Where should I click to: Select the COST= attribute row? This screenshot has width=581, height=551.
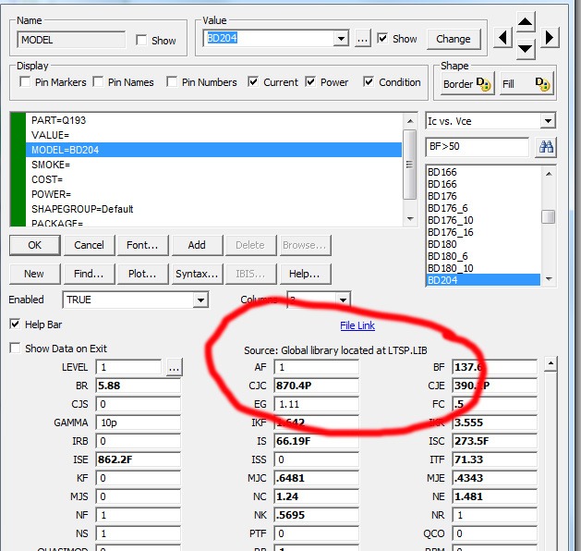213,179
